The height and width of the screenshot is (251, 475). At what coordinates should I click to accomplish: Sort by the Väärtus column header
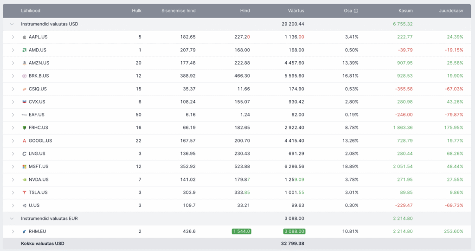click(296, 11)
